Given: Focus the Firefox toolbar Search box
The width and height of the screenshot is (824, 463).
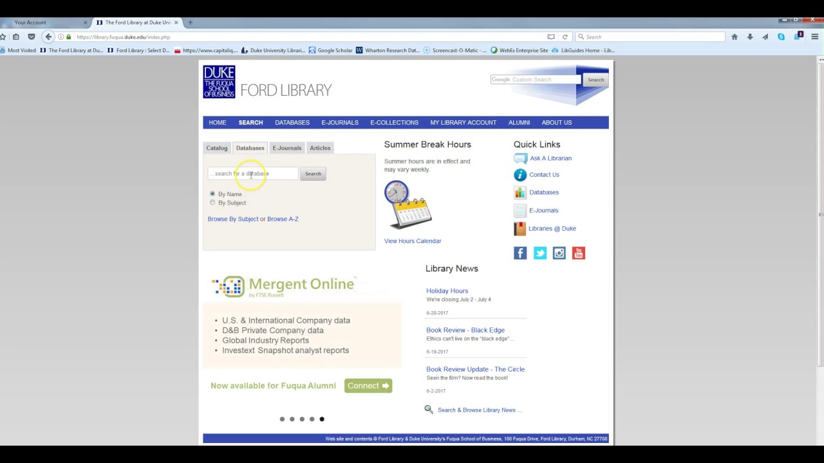Looking at the screenshot, I should click(650, 37).
